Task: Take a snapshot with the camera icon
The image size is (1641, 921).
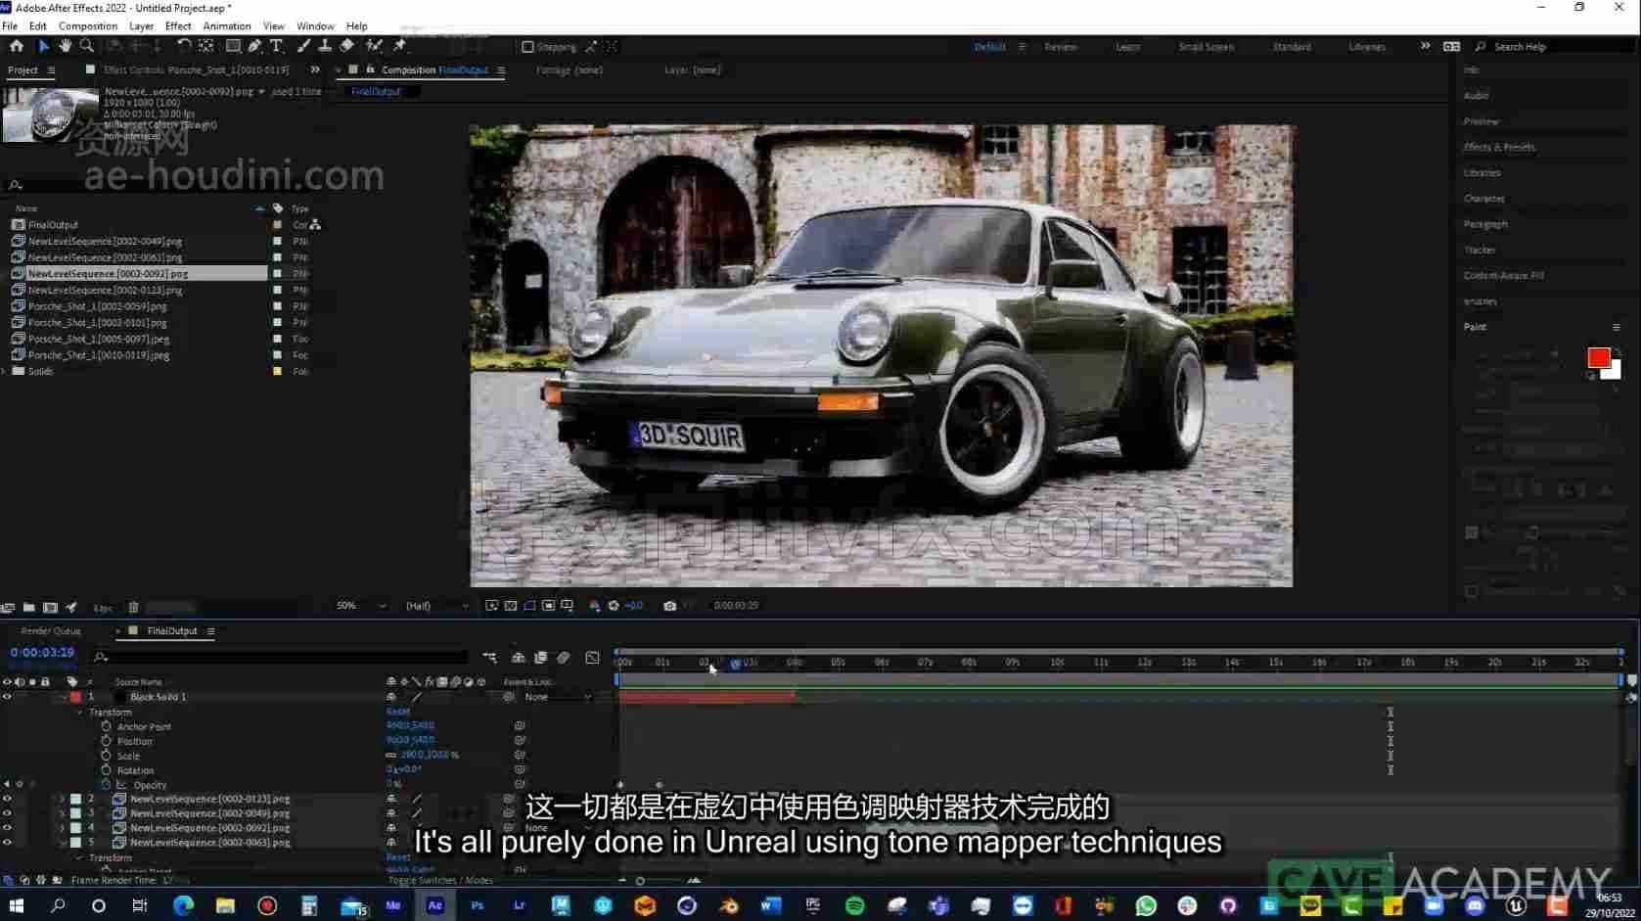Action: (670, 606)
